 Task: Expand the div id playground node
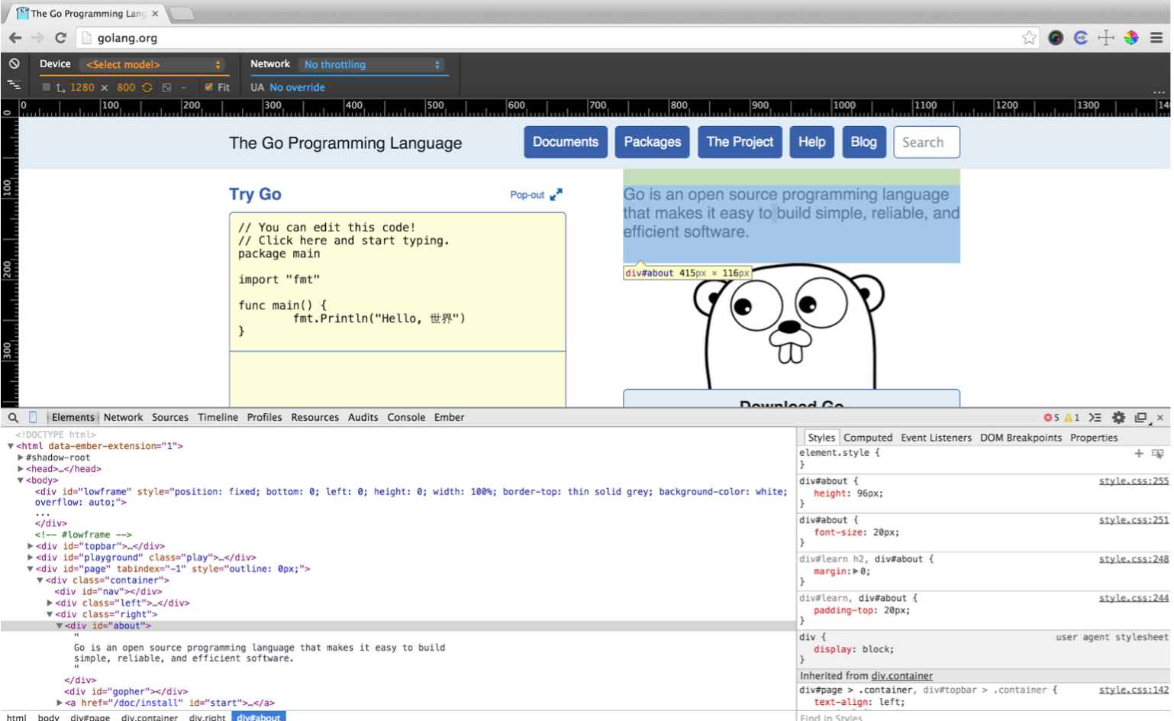point(31,558)
